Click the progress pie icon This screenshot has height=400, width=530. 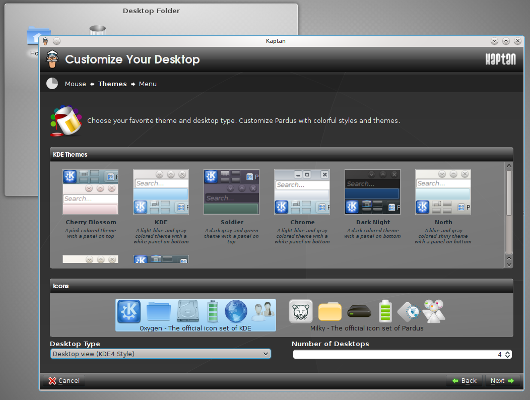click(52, 84)
